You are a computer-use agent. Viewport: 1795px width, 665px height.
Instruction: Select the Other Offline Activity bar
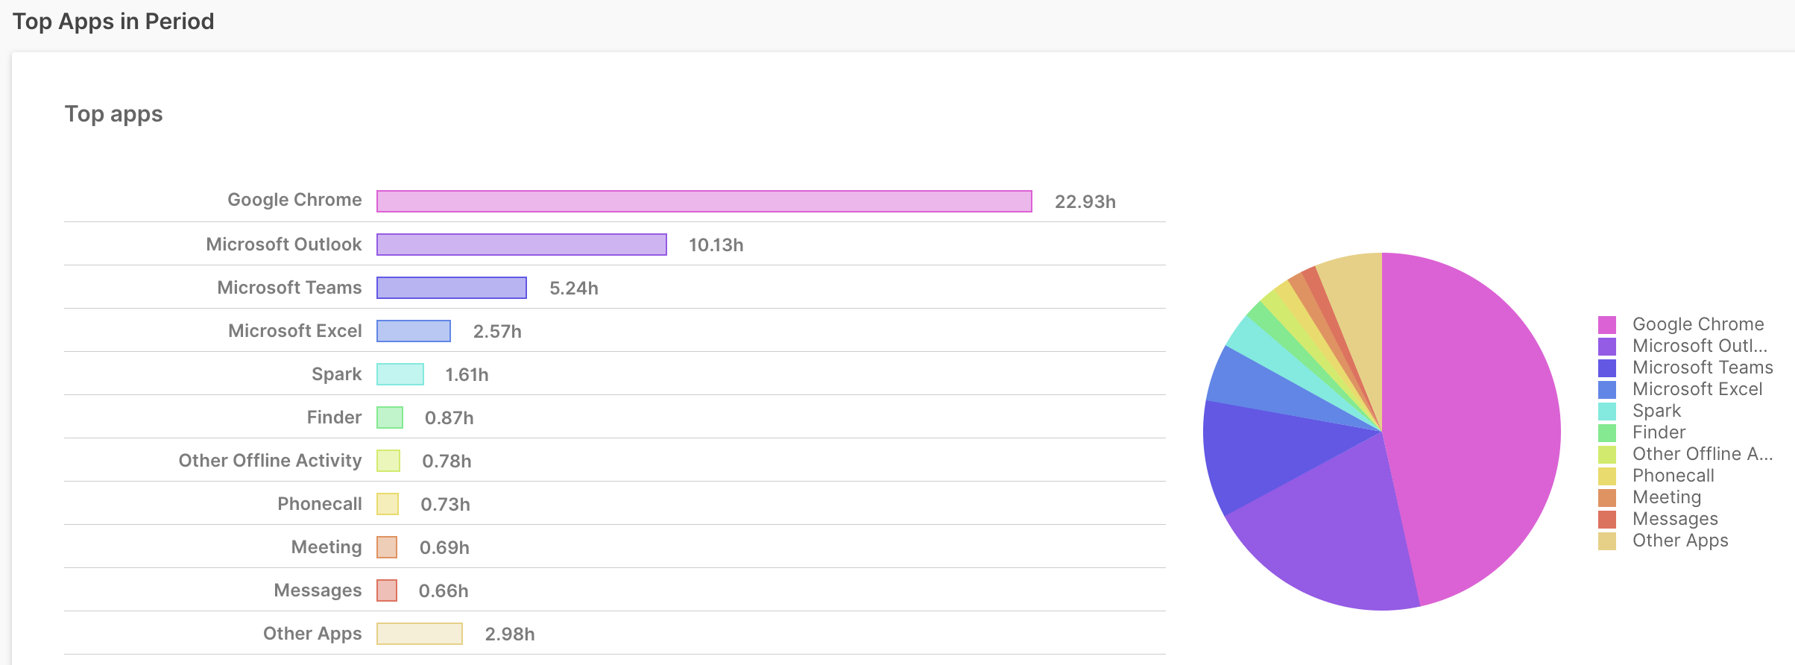(x=388, y=461)
